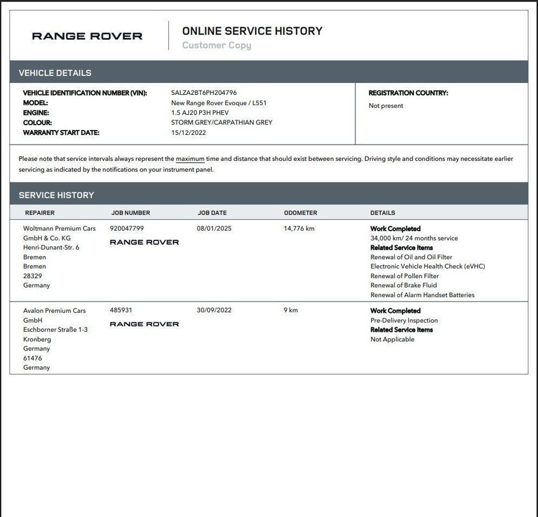The width and height of the screenshot is (538, 517).
Task: Select Renewal of Oil and Oil Filter
Action: [411, 257]
